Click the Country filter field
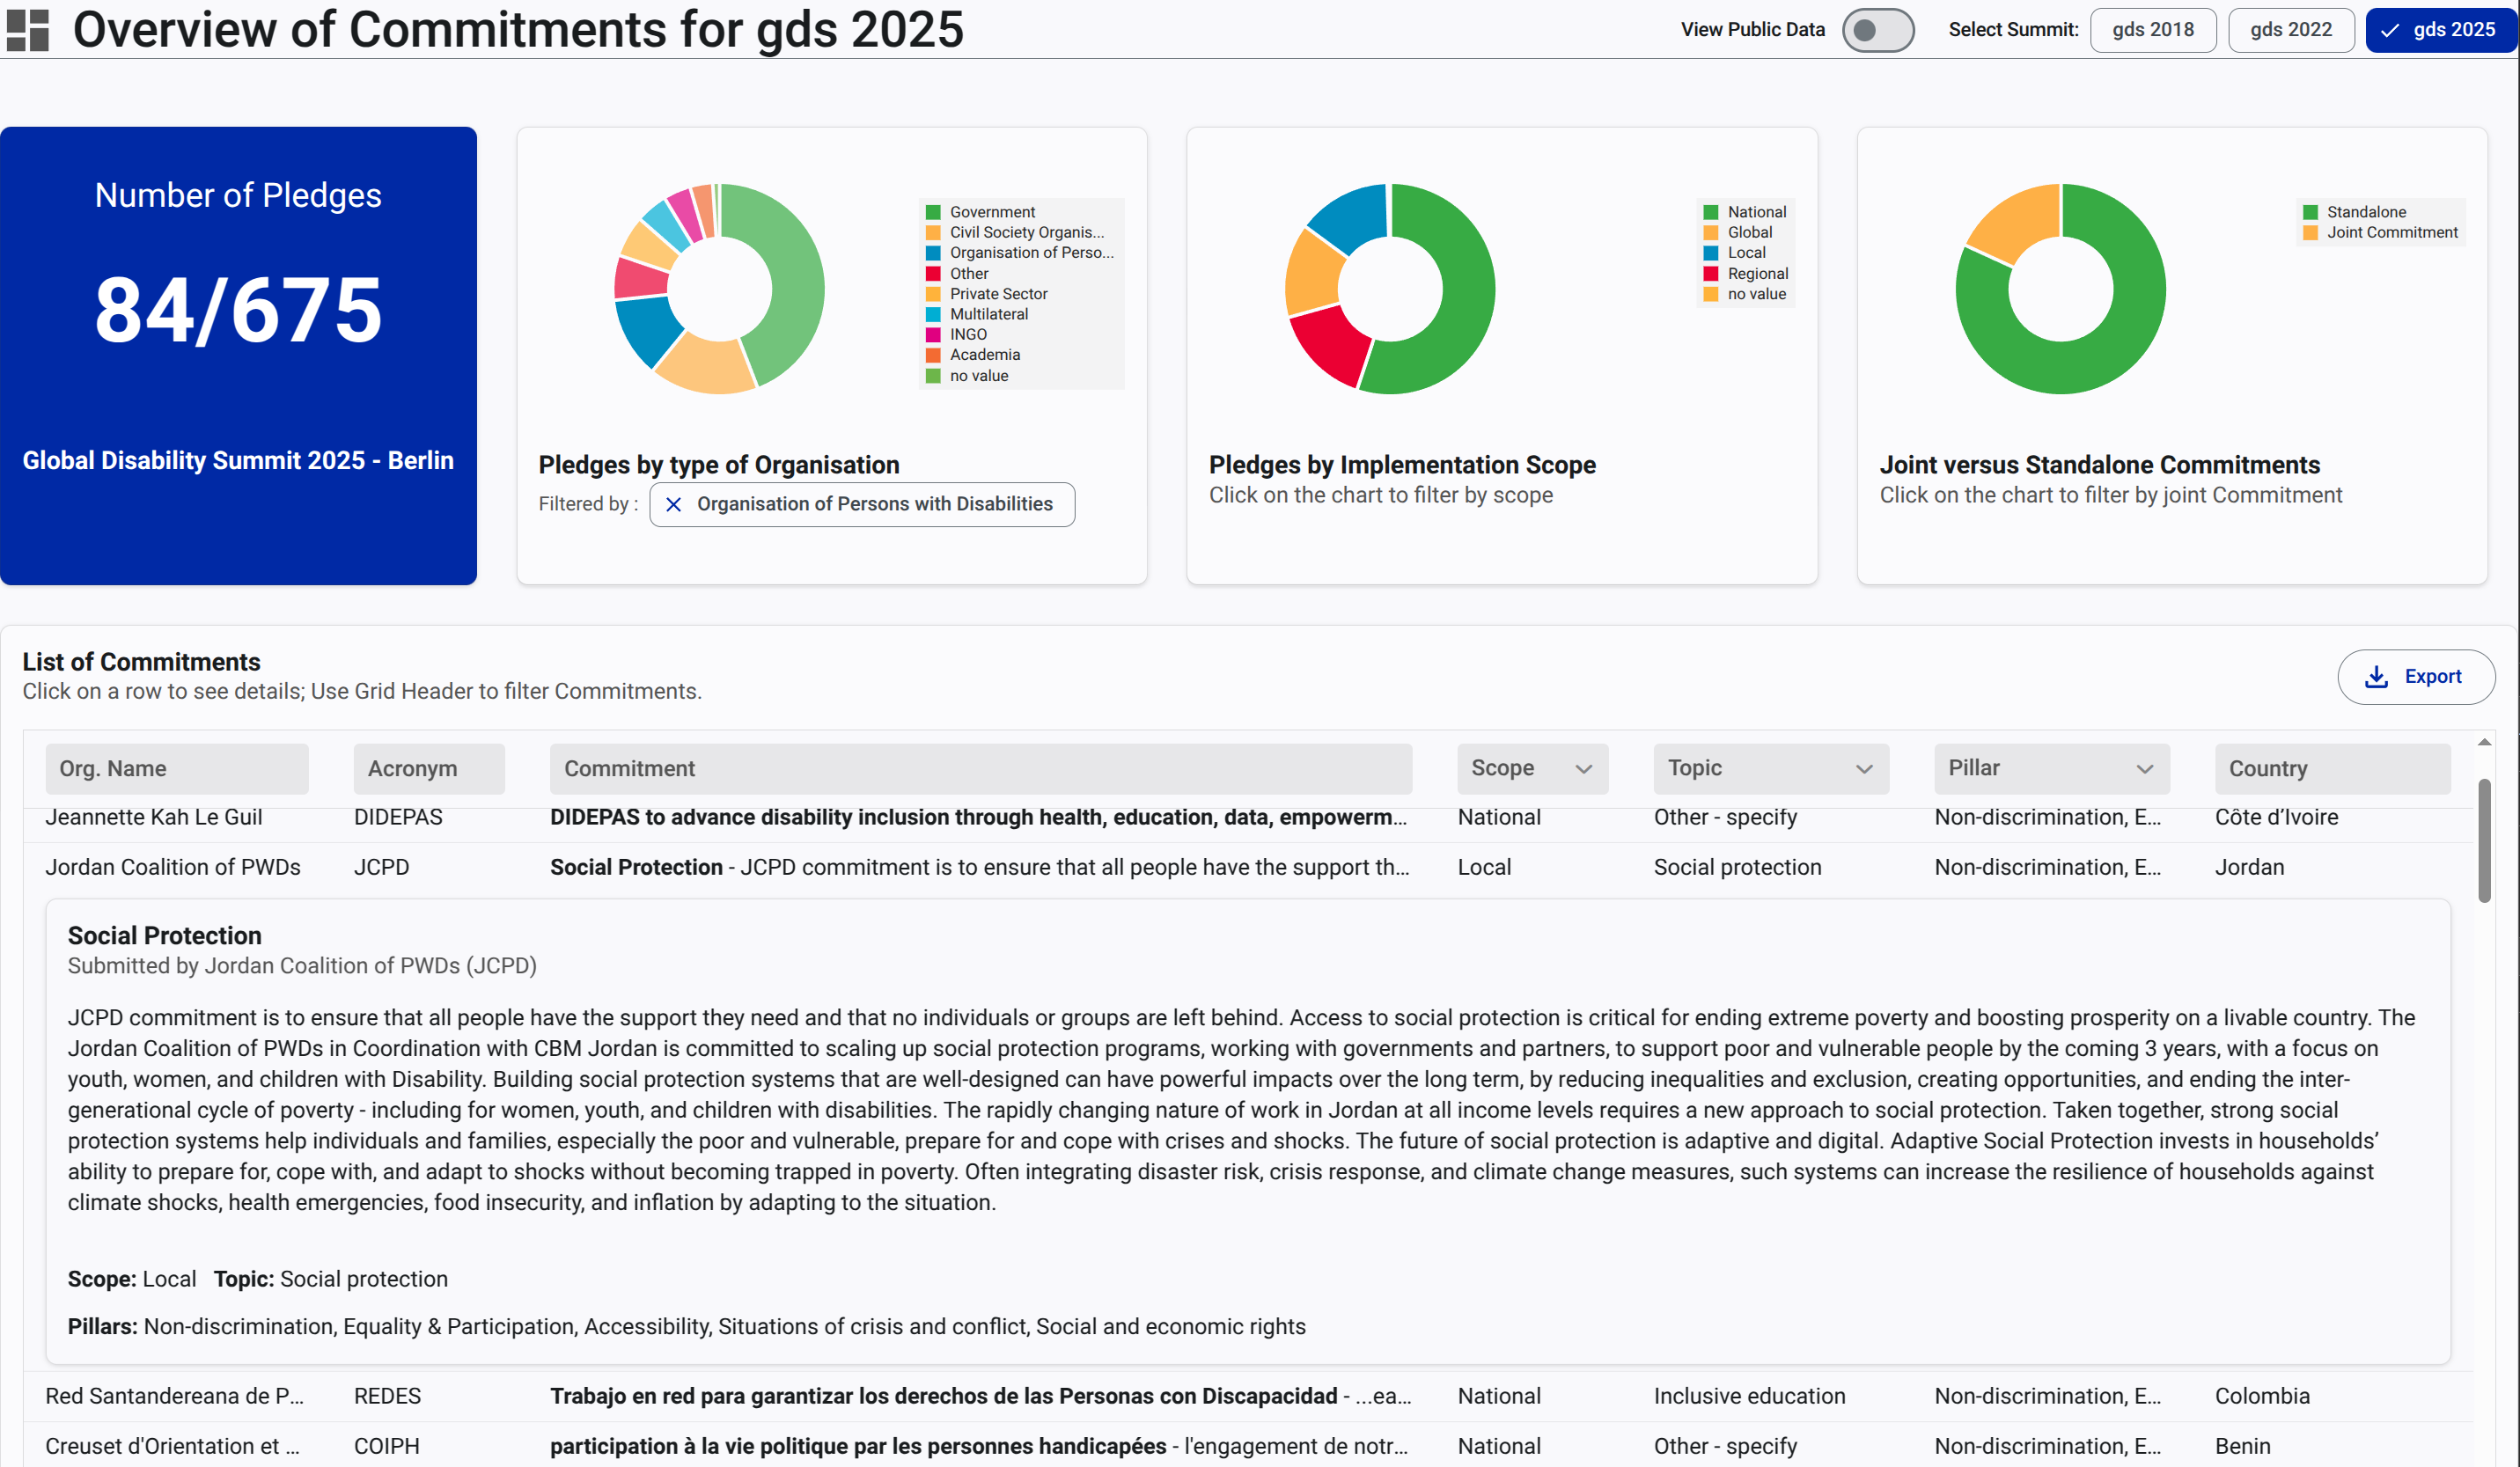The image size is (2520, 1467). pyautogui.click(x=2332, y=769)
